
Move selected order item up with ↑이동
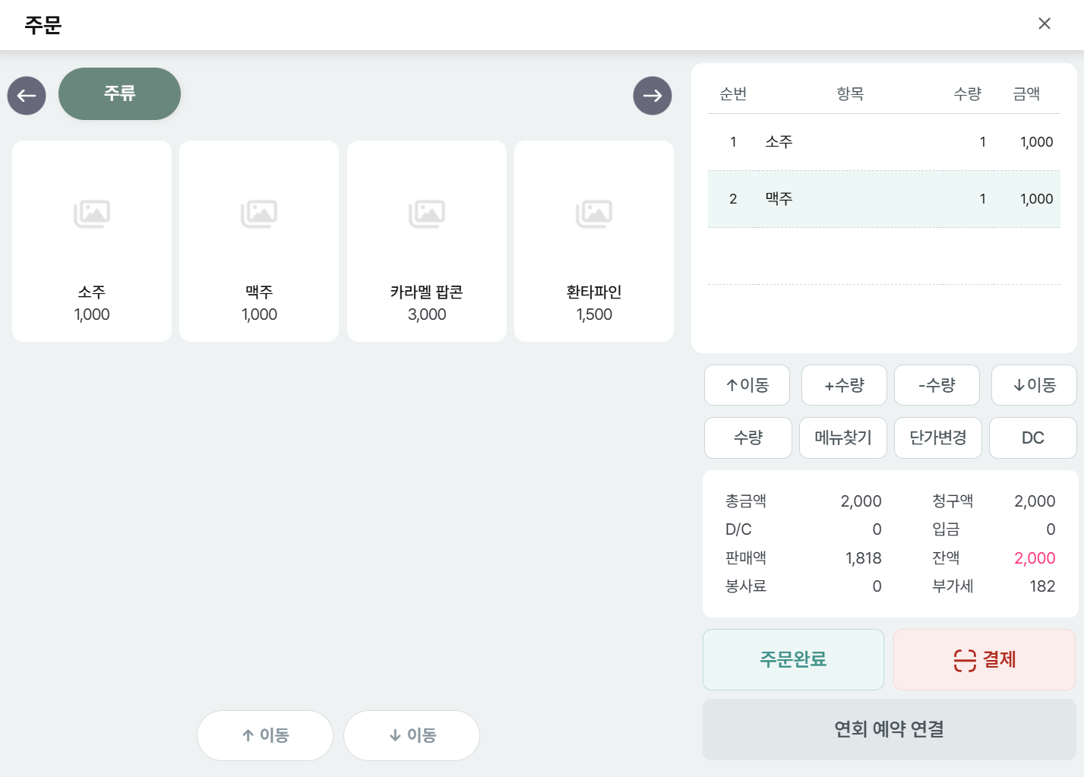pos(747,385)
